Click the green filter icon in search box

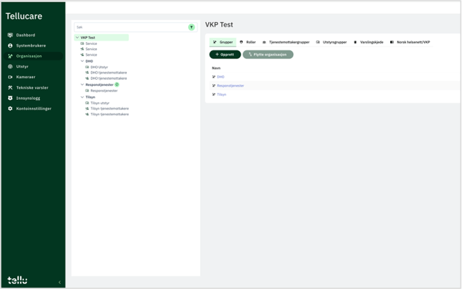192,27
